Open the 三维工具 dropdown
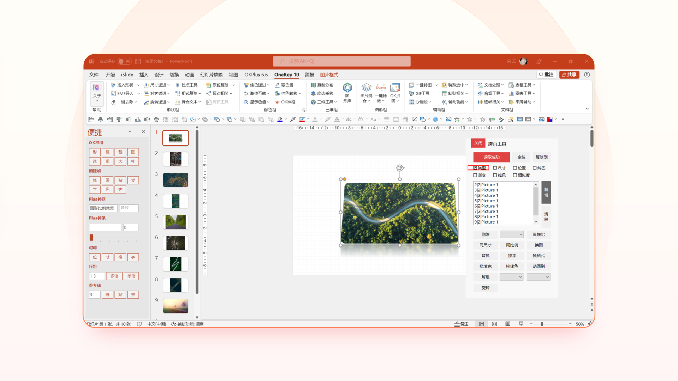The image size is (678, 381). (x=324, y=102)
